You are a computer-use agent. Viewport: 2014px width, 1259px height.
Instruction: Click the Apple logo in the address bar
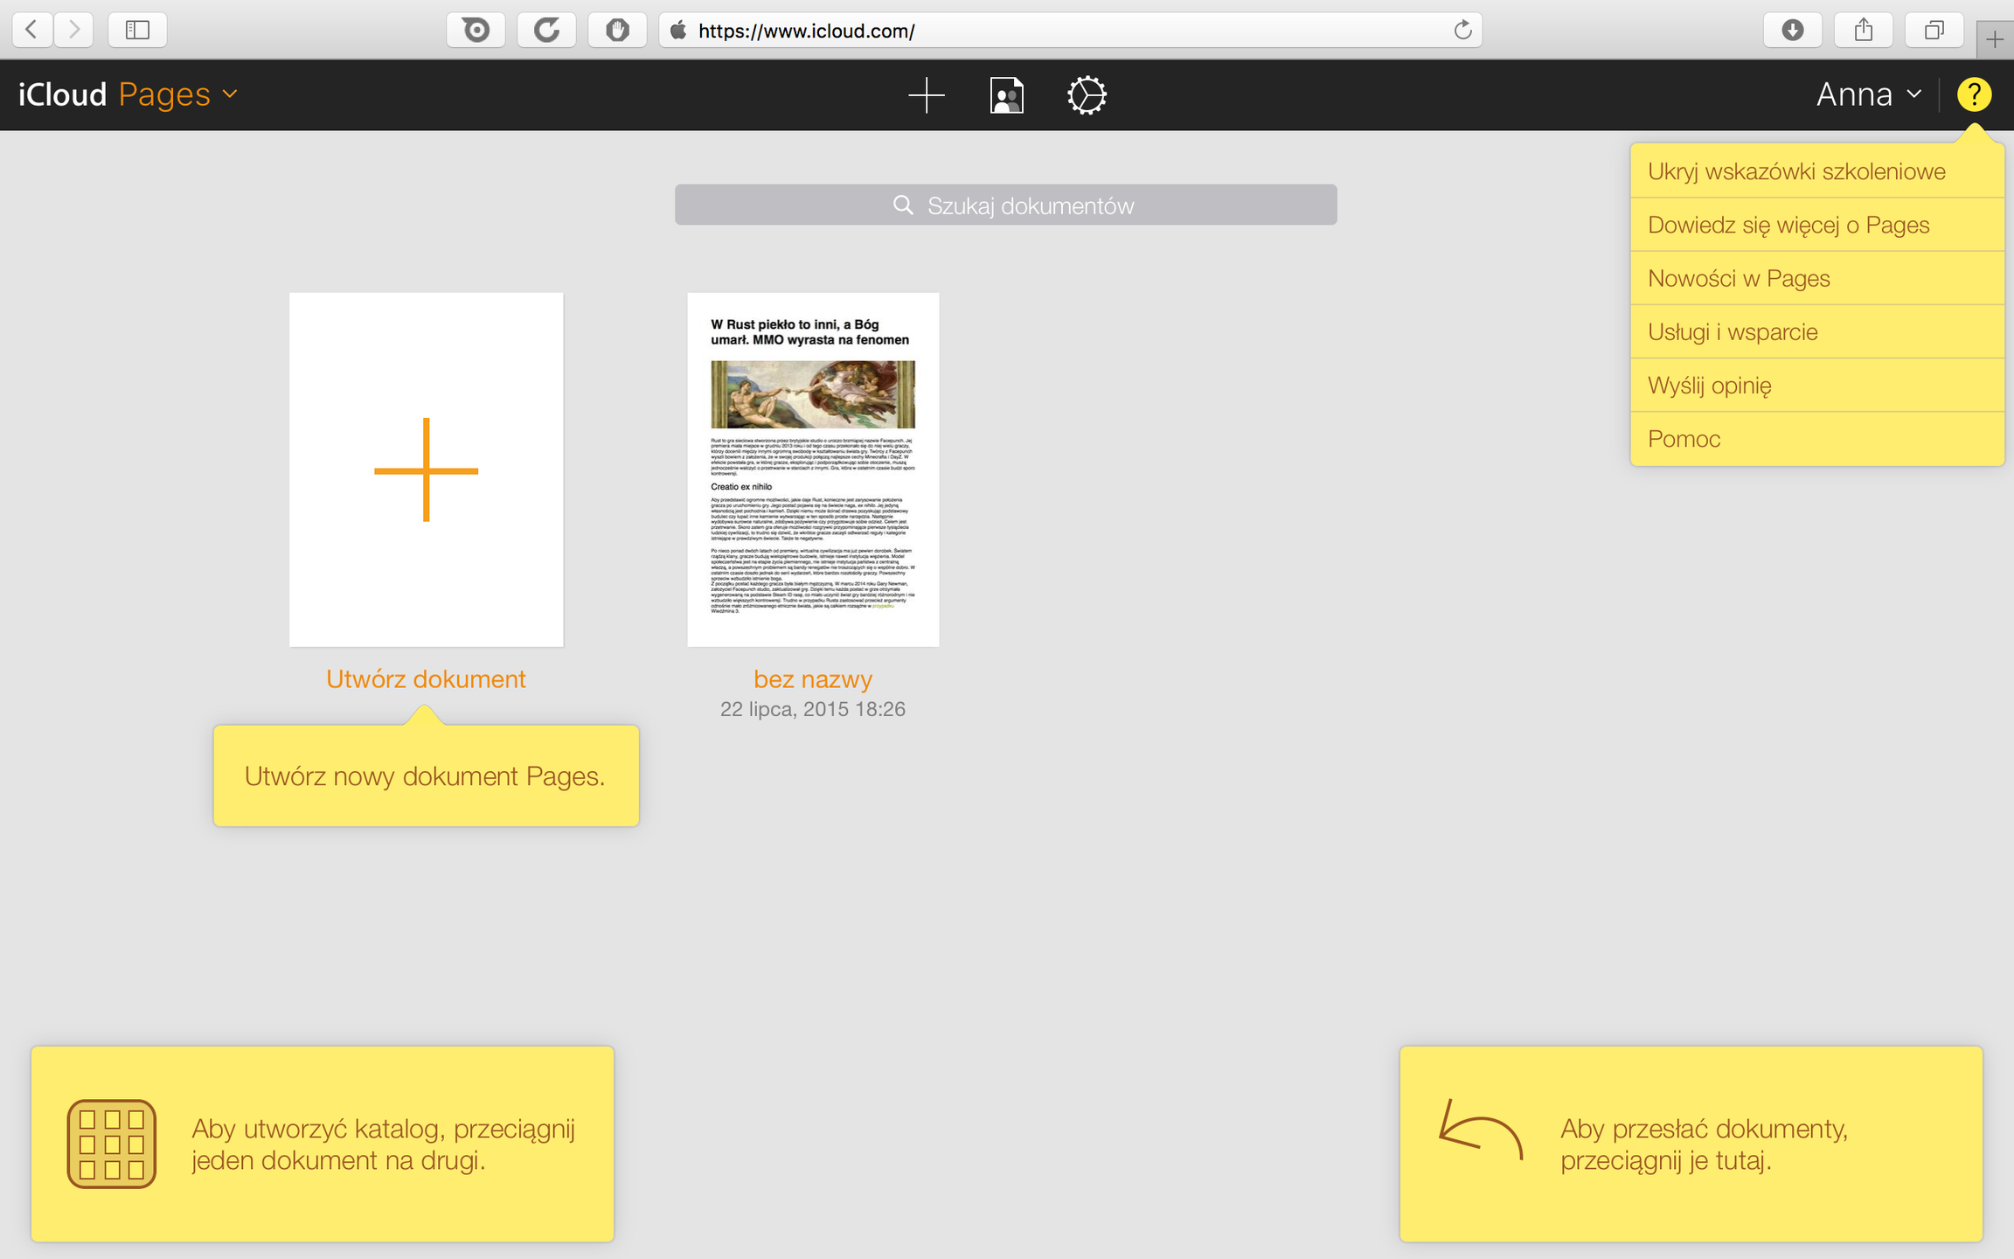coord(678,31)
